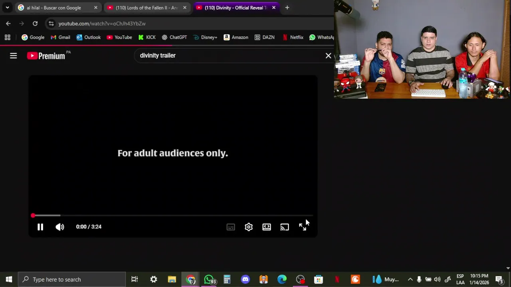The height and width of the screenshot is (287, 511).
Task: Open the YouTube bookmark
Action: click(x=119, y=37)
